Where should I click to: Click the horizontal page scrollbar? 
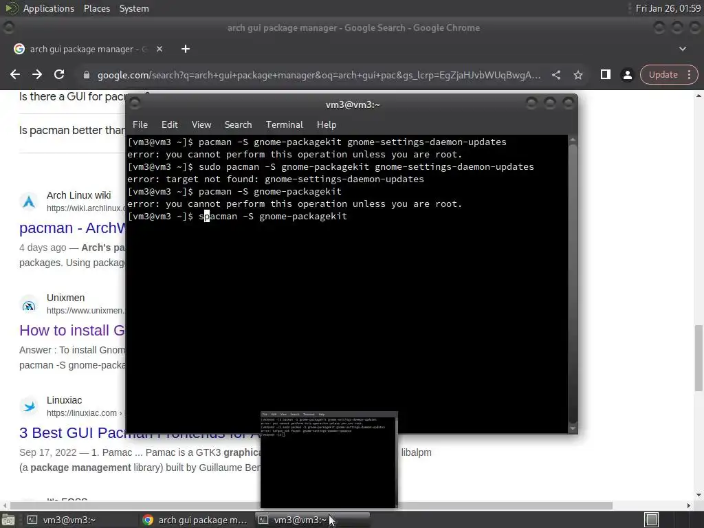pyautogui.click(x=311, y=505)
